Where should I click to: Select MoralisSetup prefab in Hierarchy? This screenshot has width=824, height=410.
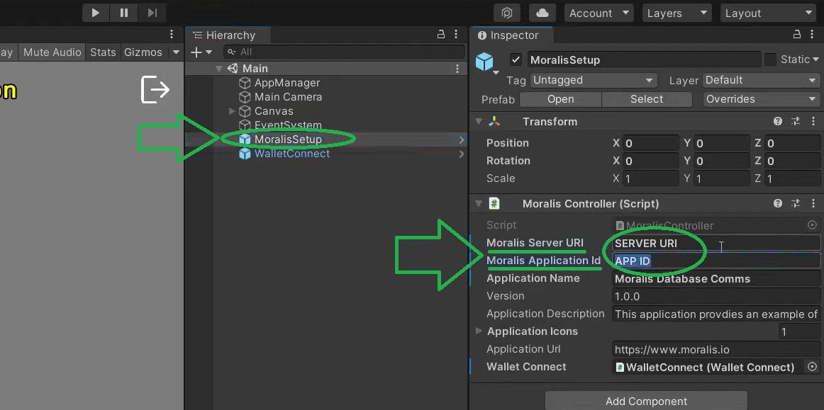(288, 139)
